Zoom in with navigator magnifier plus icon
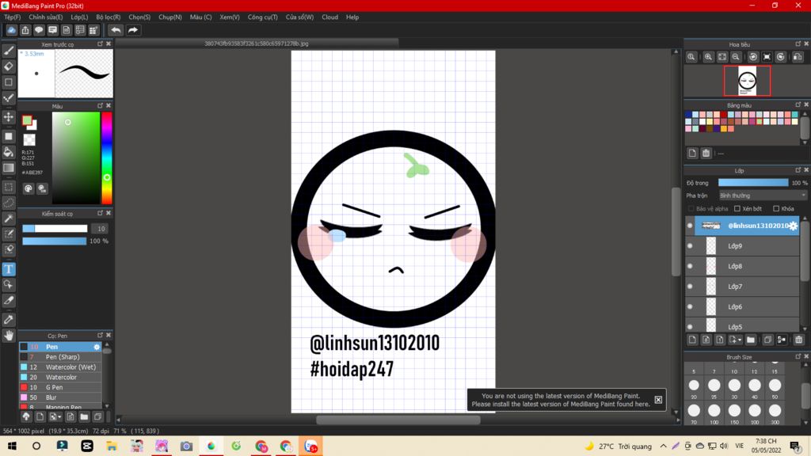The width and height of the screenshot is (811, 456). click(708, 57)
